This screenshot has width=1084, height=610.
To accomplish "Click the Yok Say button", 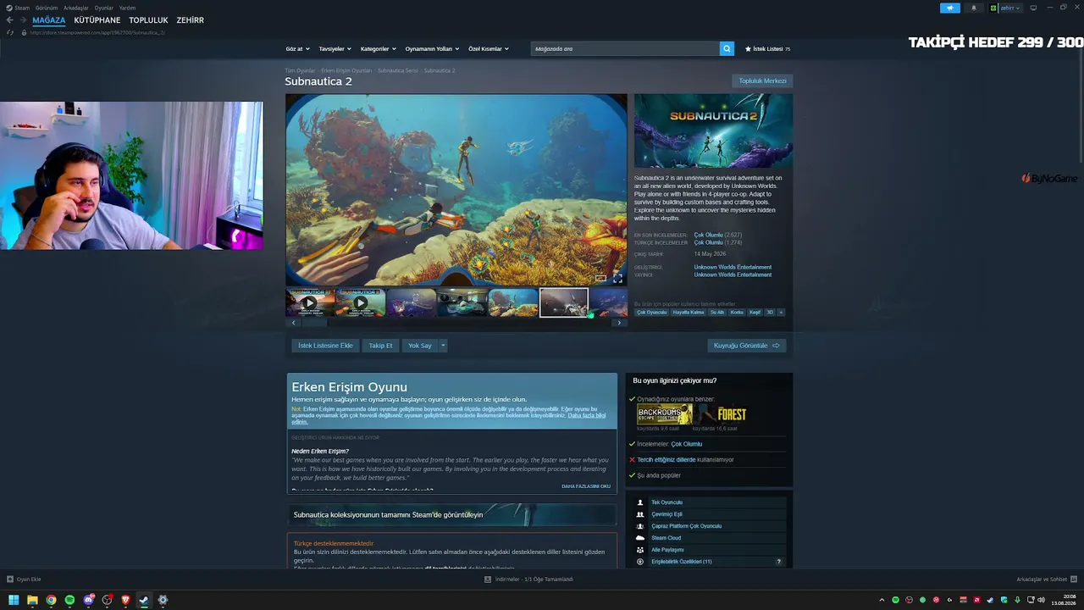I will 420,346.
